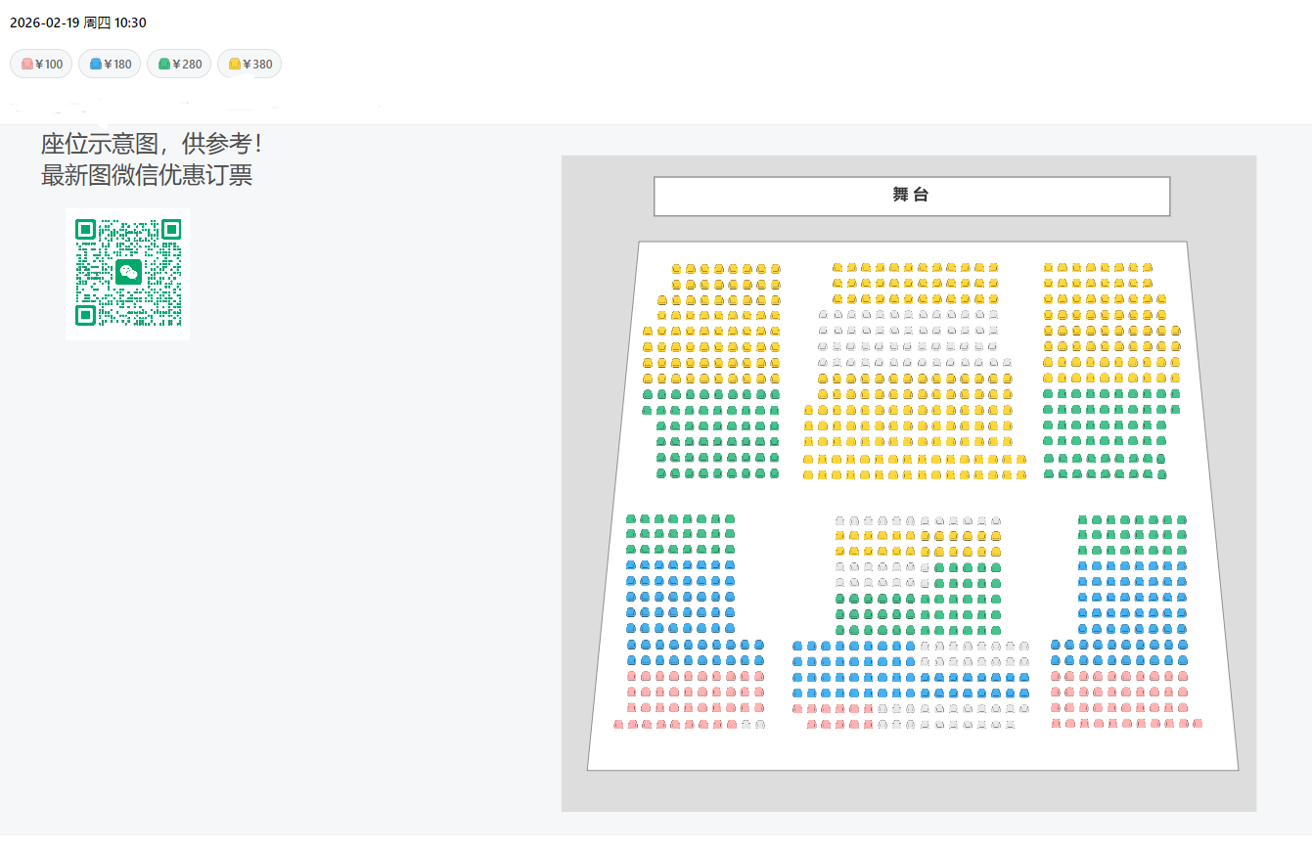The image size is (1312, 849).
Task: Click the WeChat logo inside the QR code
Action: pyautogui.click(x=128, y=273)
